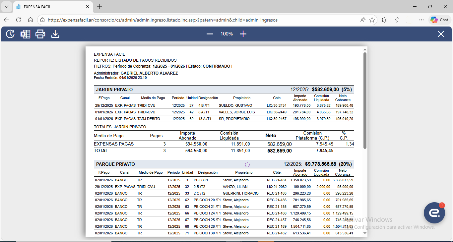Image resolution: width=453 pixels, height=242 pixels.
Task: Click the refresh report history icon
Action: coord(10,34)
